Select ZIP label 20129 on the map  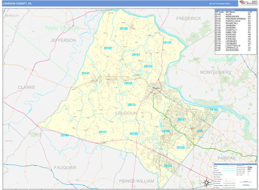148,67
